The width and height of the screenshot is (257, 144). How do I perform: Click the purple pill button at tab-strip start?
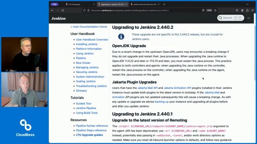pyautogui.click(x=55, y=4)
